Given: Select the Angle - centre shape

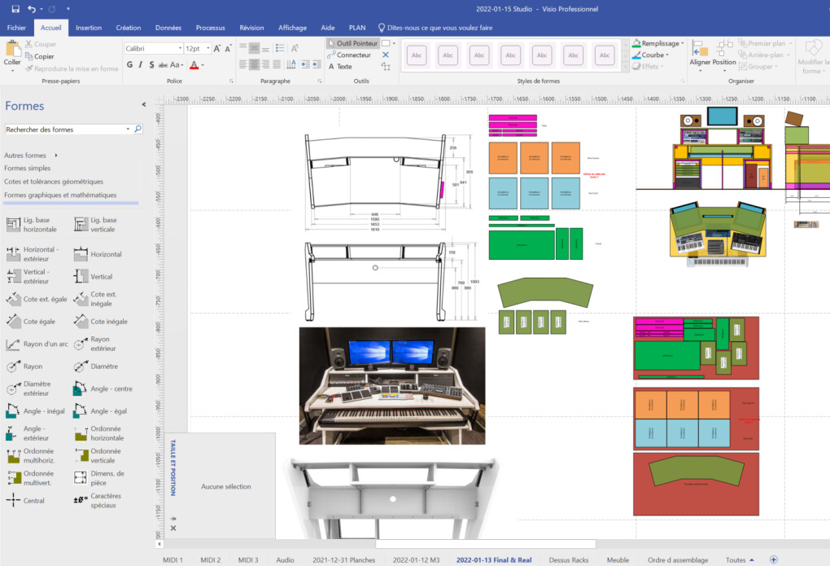Looking at the screenshot, I should coord(103,388).
